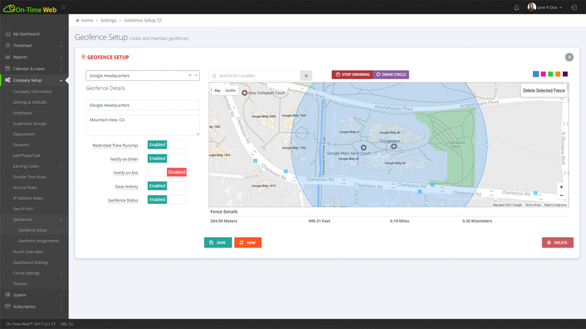Open Dashboard Settings menu item
Screen dimensions: 586x329
point(31,262)
